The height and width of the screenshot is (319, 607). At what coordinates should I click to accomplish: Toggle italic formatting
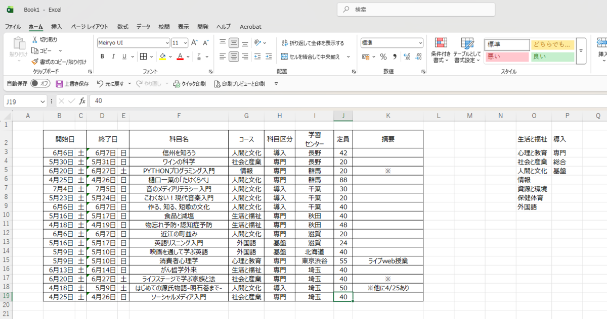(113, 57)
